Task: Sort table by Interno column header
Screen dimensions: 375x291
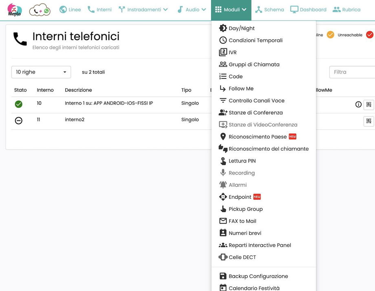Action: click(45, 90)
